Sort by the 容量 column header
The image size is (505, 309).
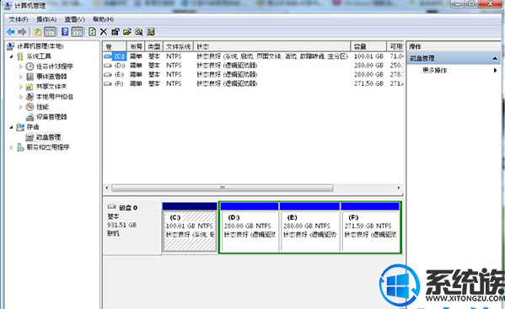point(368,46)
